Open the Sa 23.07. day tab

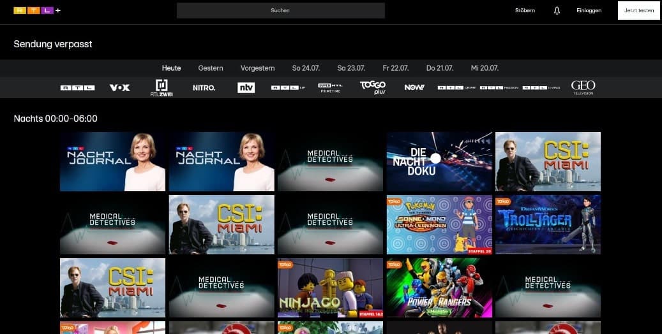pos(351,68)
